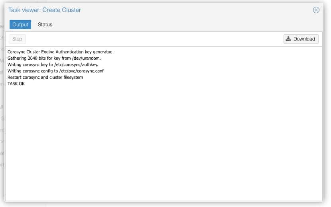Screen dimensions: 331x207
Task: Download the task log
Action: 301,39
